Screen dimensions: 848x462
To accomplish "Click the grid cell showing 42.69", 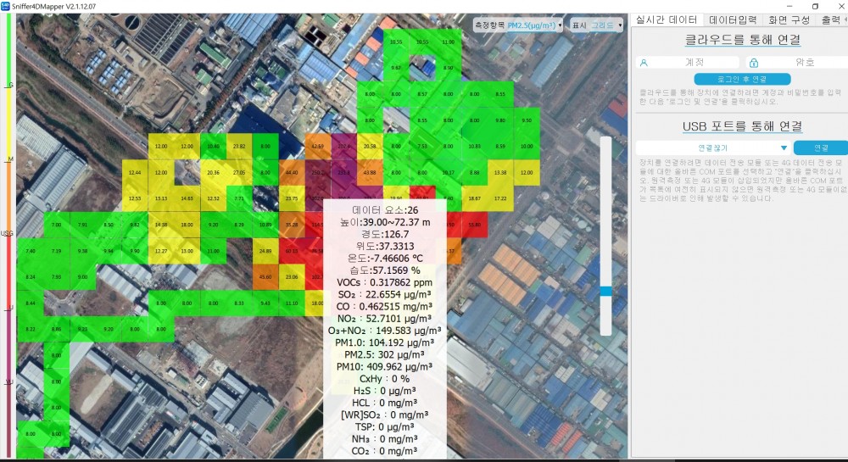I will (318, 147).
